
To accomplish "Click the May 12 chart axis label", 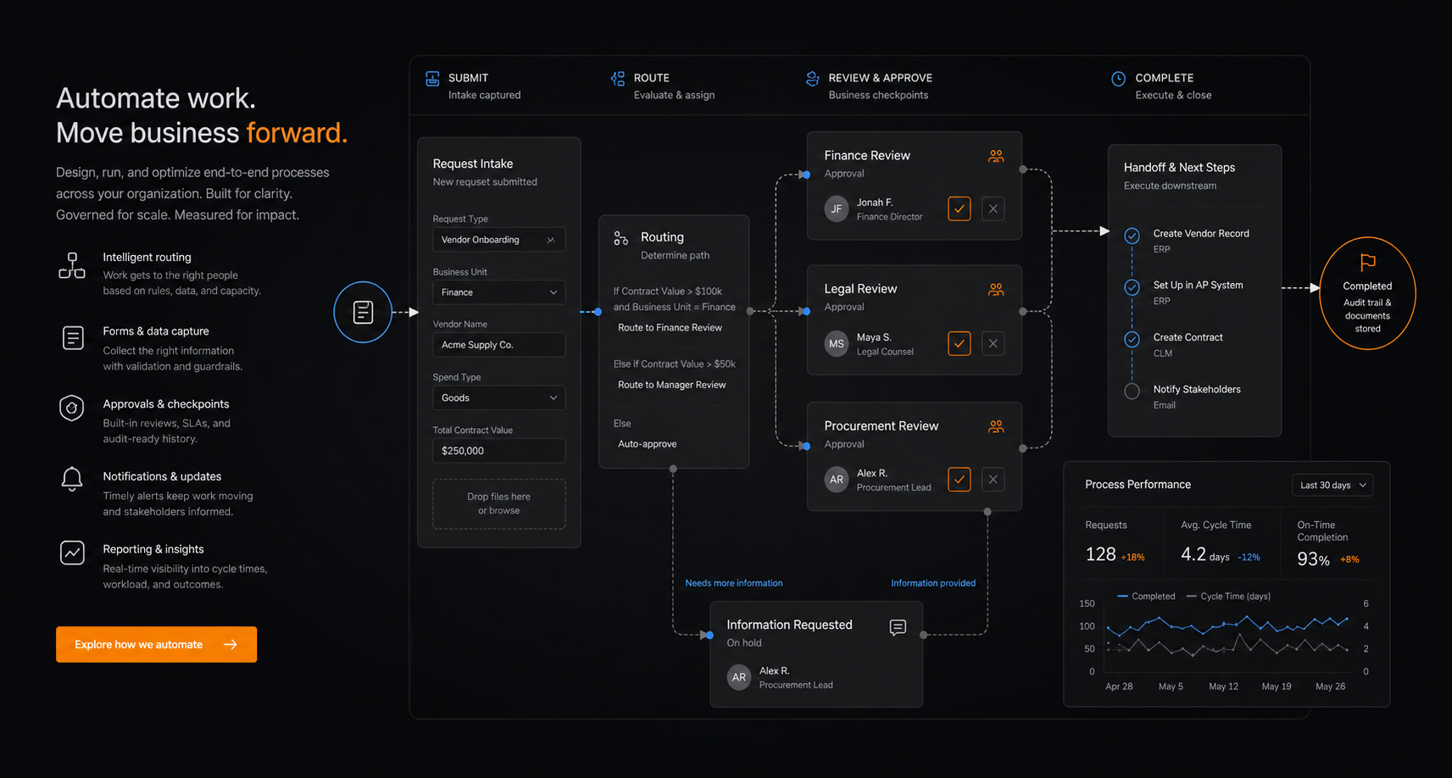I will click(x=1223, y=686).
